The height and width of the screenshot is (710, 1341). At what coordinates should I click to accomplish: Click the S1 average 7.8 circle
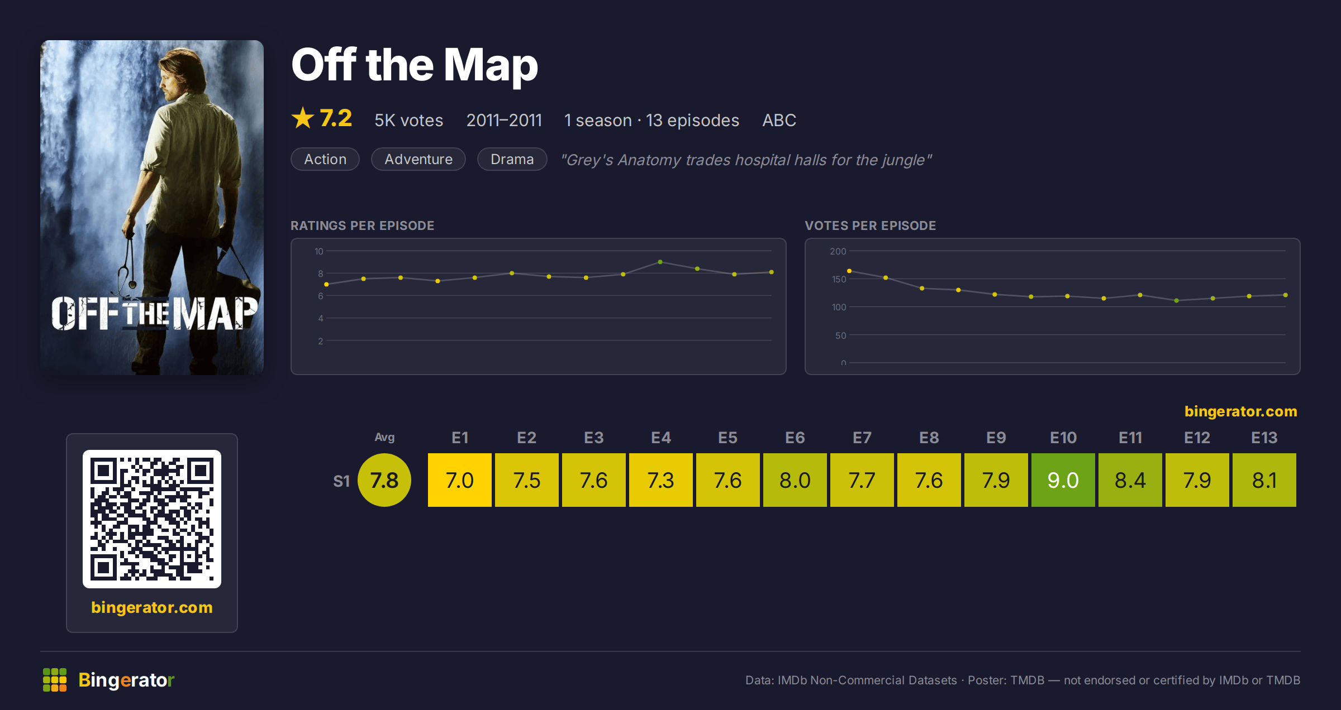384,480
